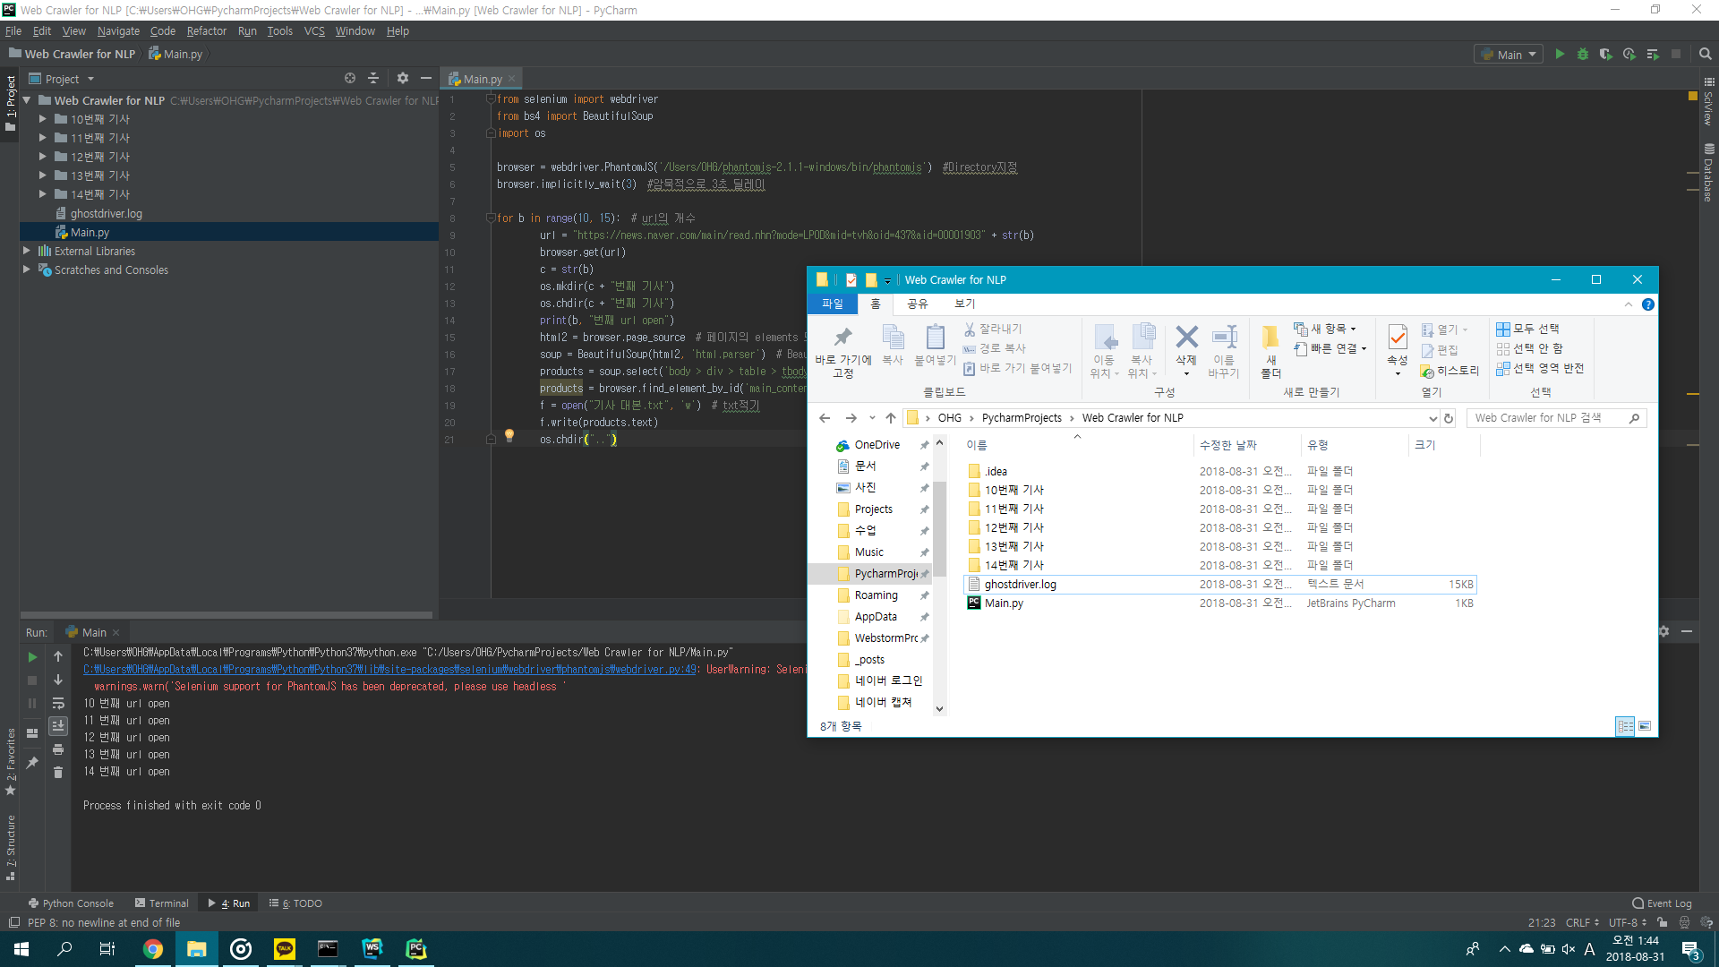The height and width of the screenshot is (967, 1719).
Task: Select OneDrive in Explorer navigation pane
Action: (877, 445)
